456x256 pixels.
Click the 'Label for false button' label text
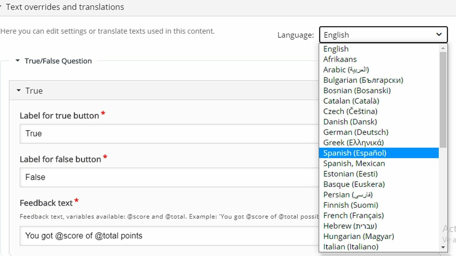coord(60,159)
